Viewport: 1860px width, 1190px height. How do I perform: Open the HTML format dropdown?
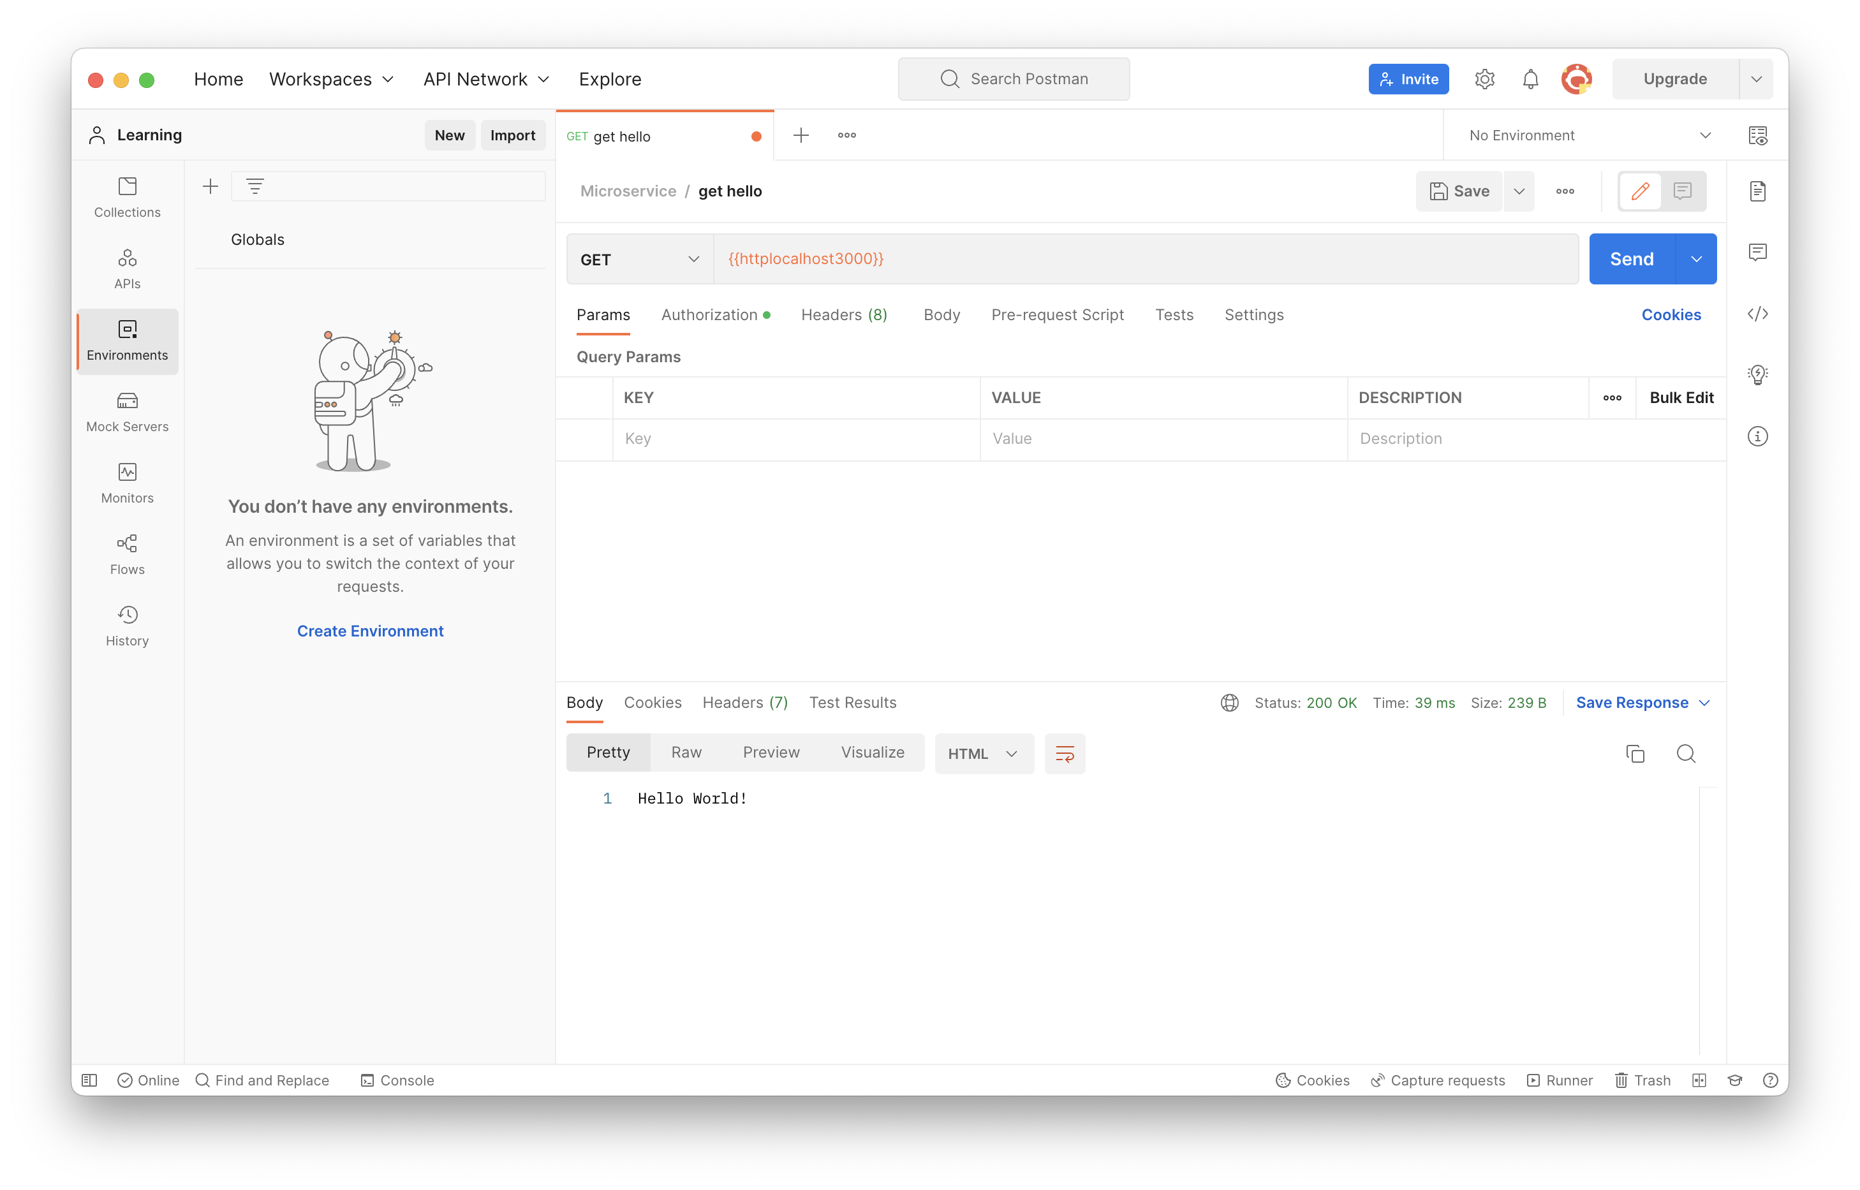[983, 753]
